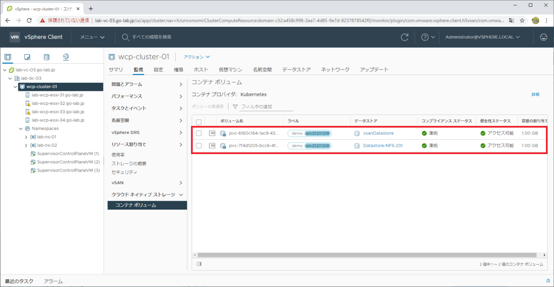Open the Datastore-NFS-231 link

383,145
